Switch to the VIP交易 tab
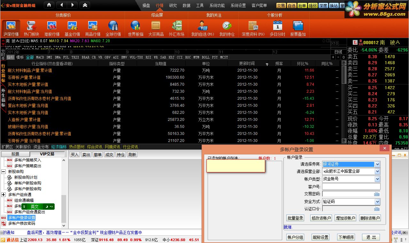409x243 pixels. tap(47, 154)
